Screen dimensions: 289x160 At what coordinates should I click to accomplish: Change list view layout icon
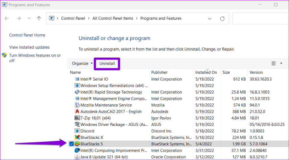[273, 63]
